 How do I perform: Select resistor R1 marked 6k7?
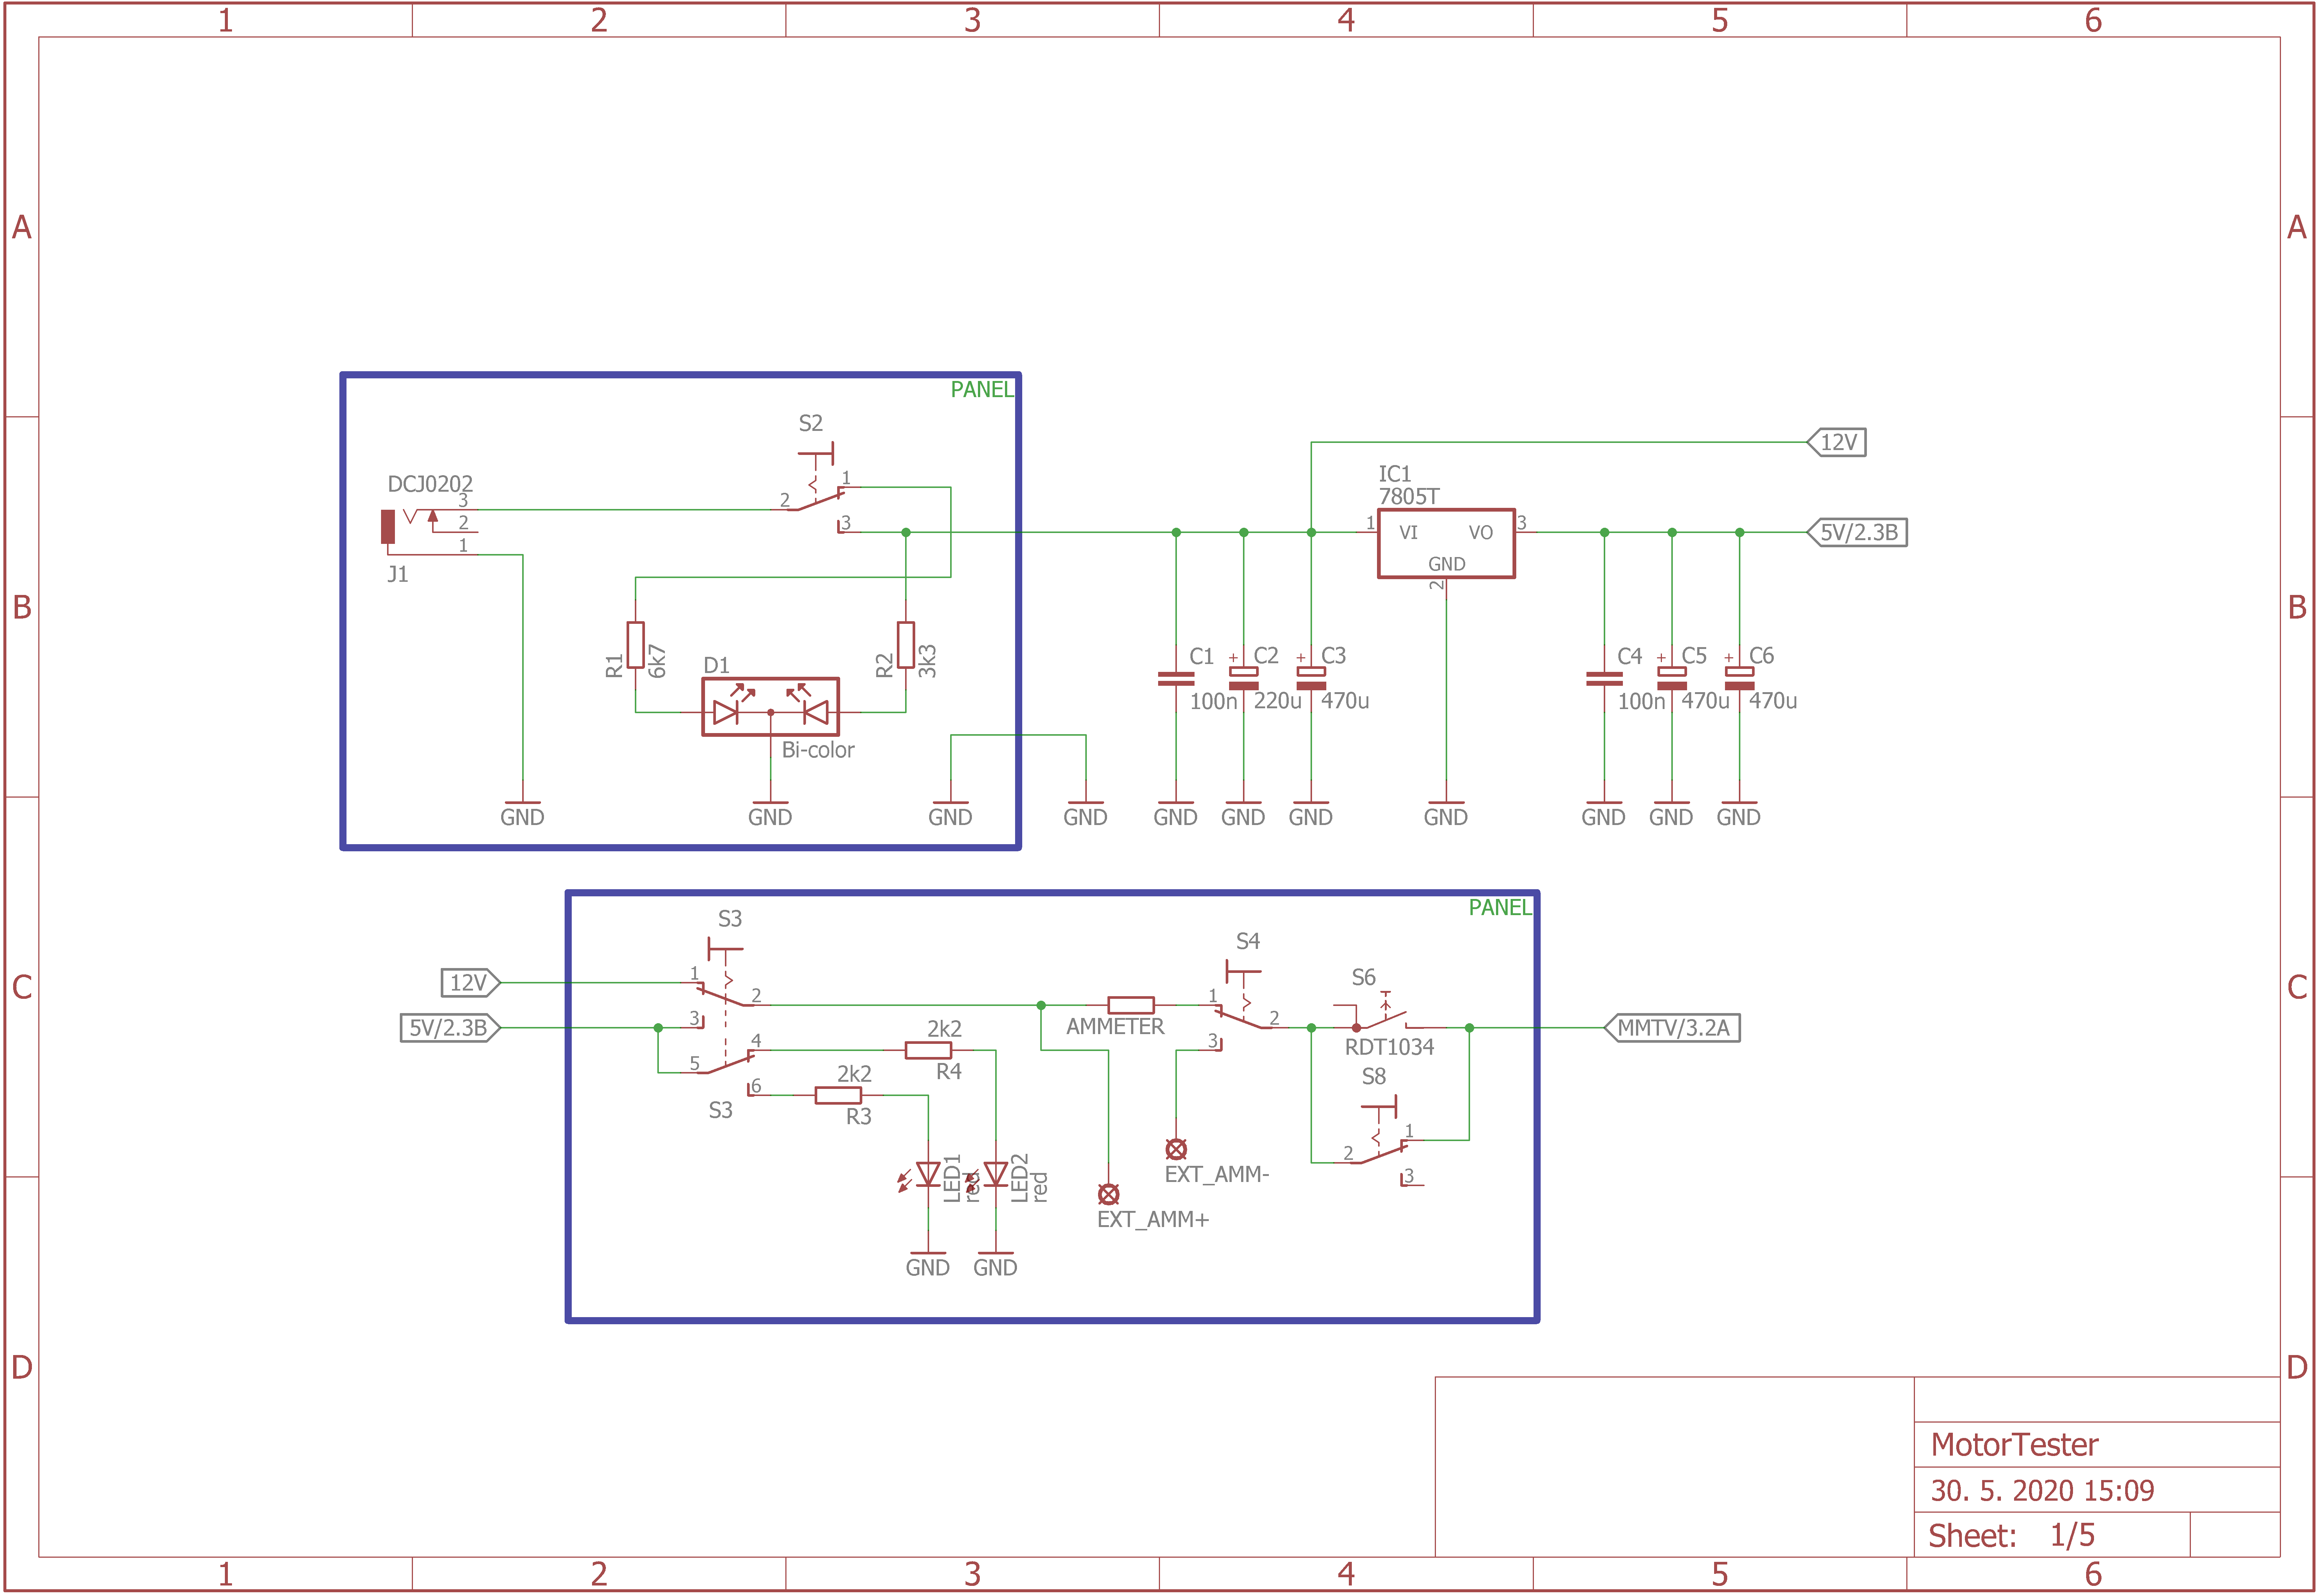[635, 645]
